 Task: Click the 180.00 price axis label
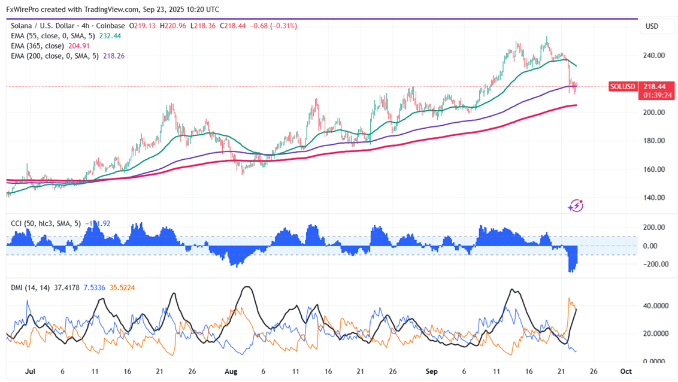(654, 141)
